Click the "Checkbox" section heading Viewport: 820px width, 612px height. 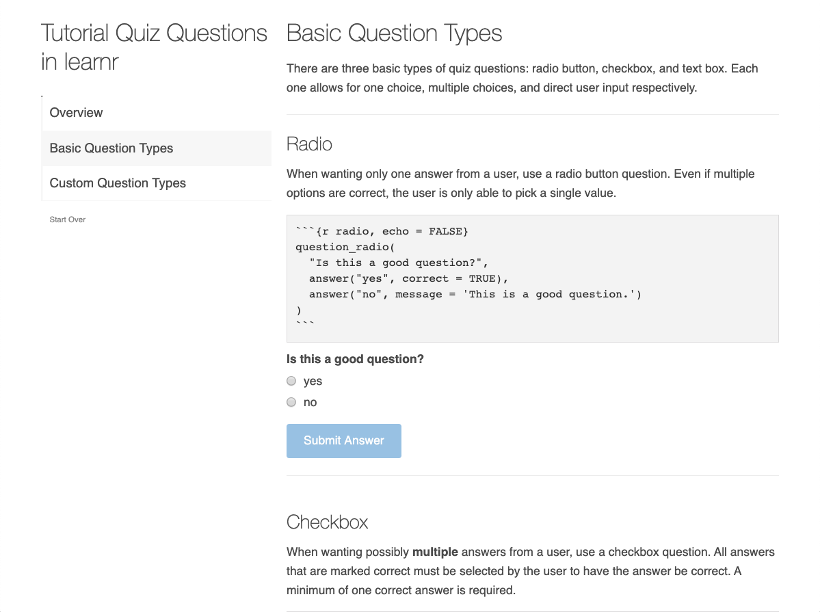pos(327,522)
